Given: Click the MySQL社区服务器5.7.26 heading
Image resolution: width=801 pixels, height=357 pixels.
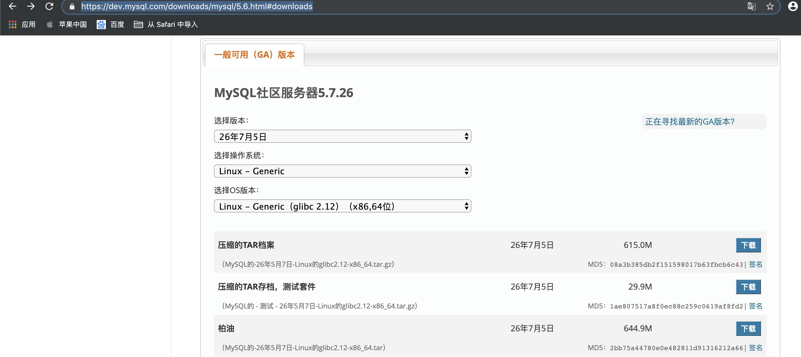Looking at the screenshot, I should pyautogui.click(x=283, y=93).
